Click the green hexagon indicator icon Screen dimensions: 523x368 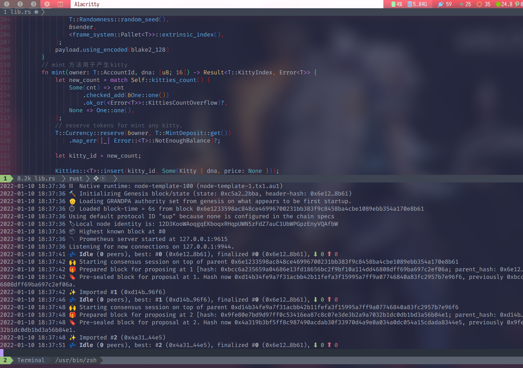(x=498, y=4)
